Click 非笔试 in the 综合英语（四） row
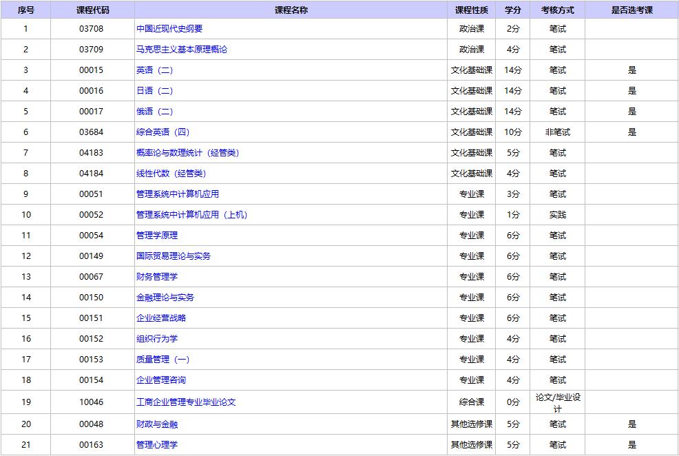 (x=557, y=132)
